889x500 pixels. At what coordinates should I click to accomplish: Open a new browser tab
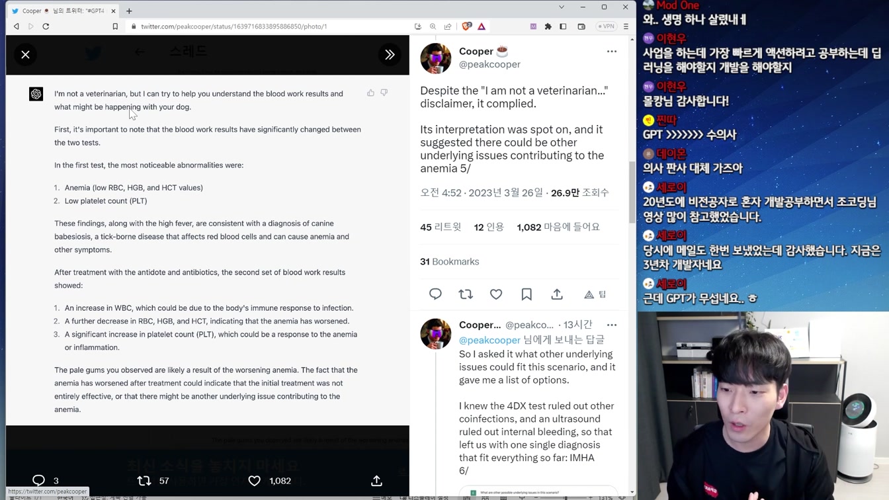[129, 11]
